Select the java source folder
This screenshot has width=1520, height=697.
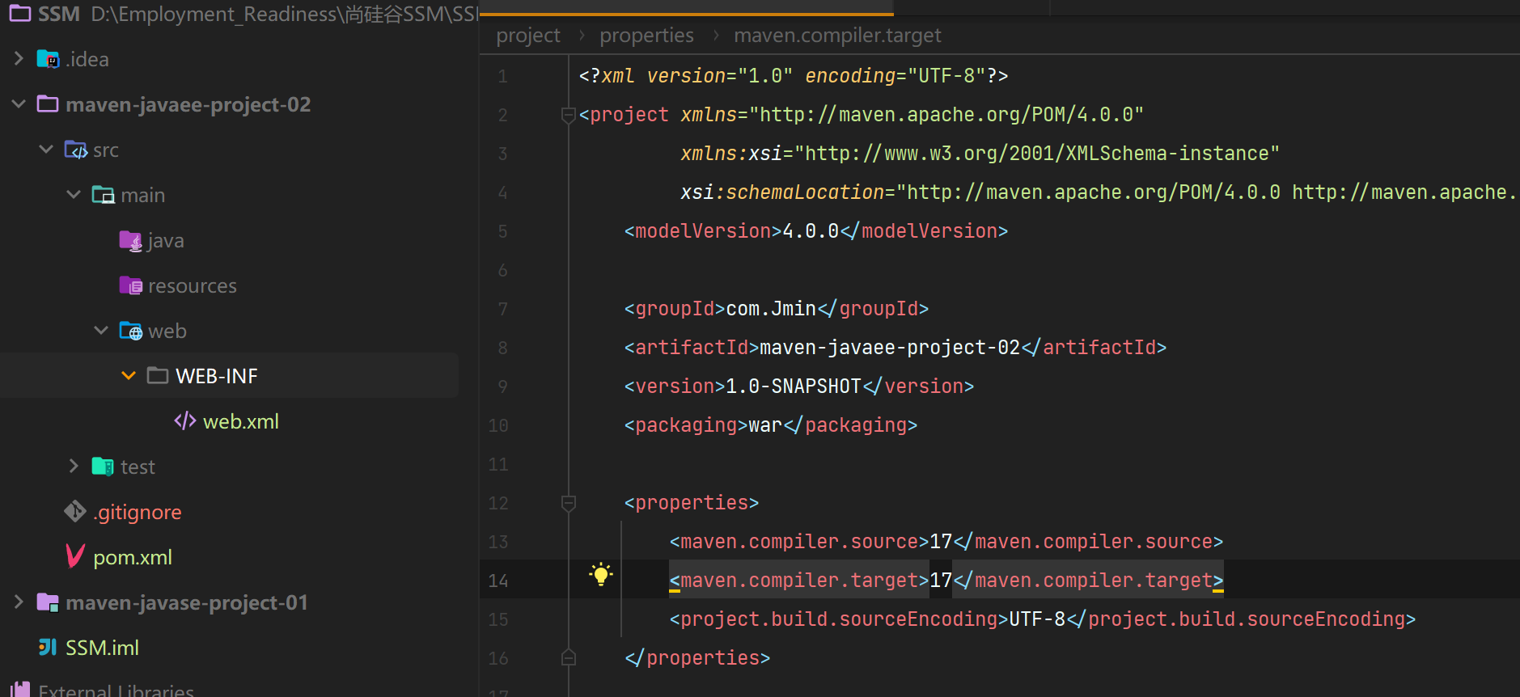click(166, 240)
